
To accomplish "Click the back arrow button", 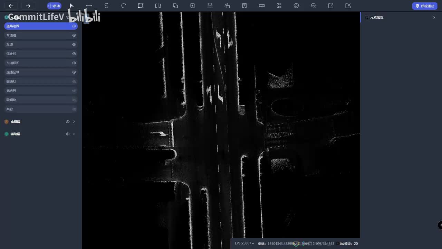I will 11,6.
